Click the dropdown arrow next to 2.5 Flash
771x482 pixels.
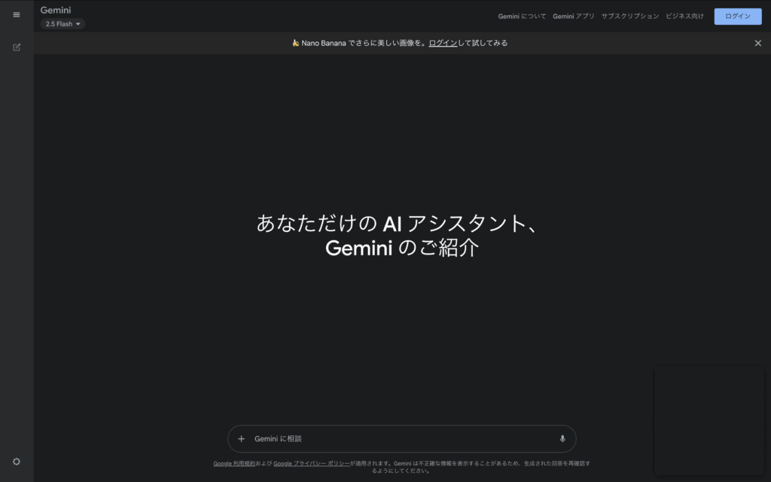78,23
